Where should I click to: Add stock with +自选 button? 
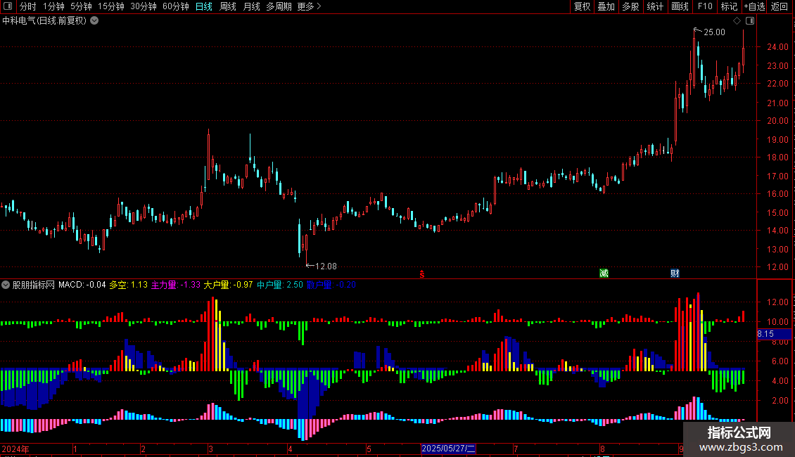pyautogui.click(x=754, y=6)
